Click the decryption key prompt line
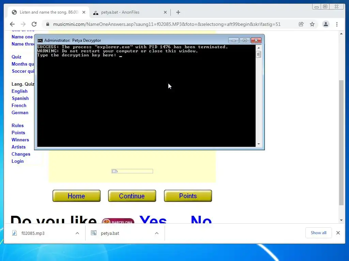This screenshot has width=349, height=261. (x=79, y=55)
